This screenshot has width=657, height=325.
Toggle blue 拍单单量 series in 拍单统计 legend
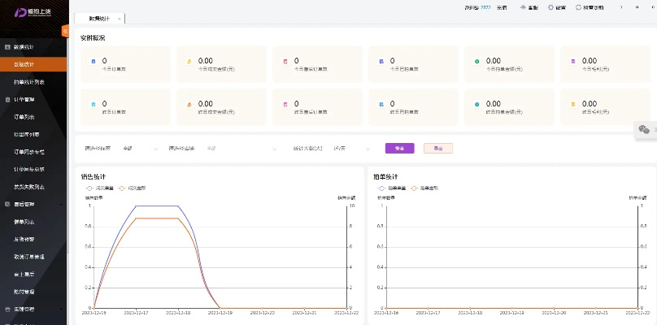(390, 188)
